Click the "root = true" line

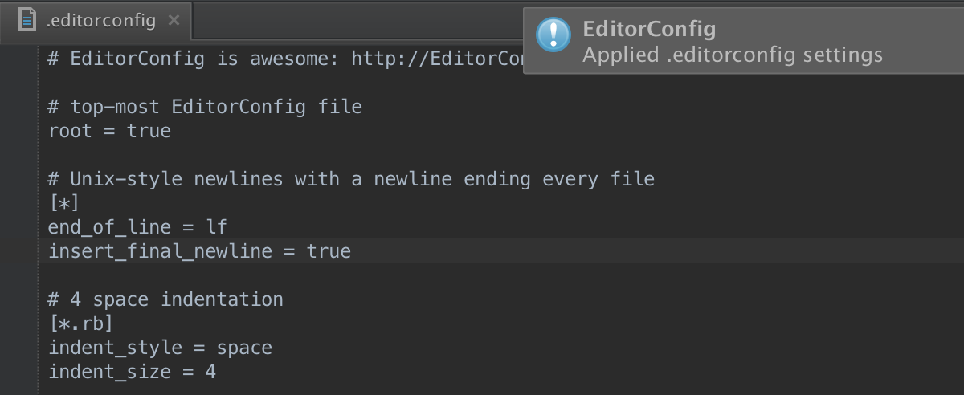[x=109, y=131]
